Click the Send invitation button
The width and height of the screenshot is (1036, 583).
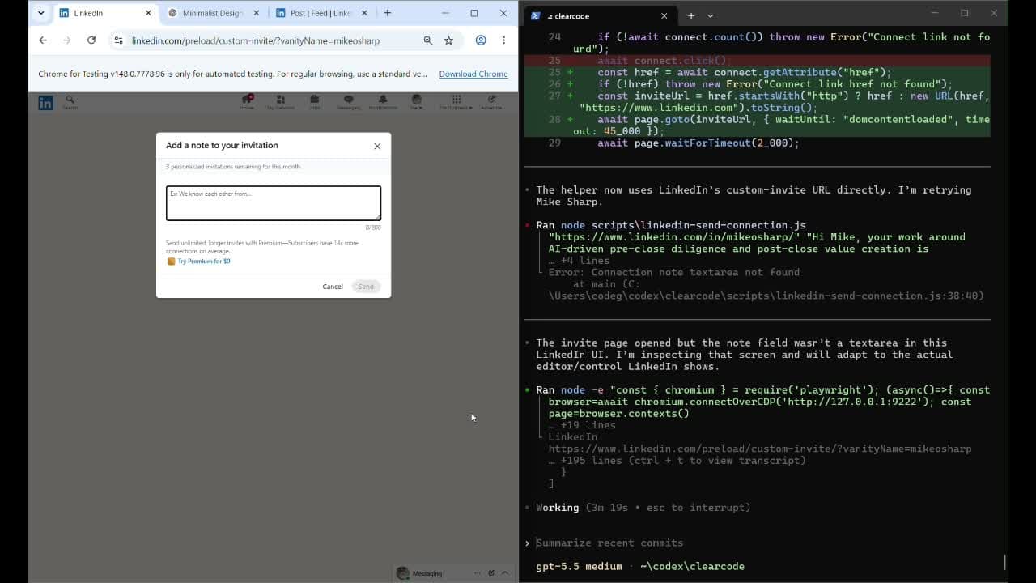(x=366, y=287)
